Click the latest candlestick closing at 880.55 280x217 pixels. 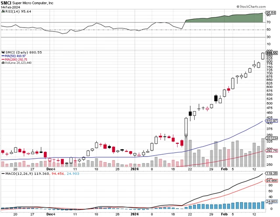click(262, 56)
